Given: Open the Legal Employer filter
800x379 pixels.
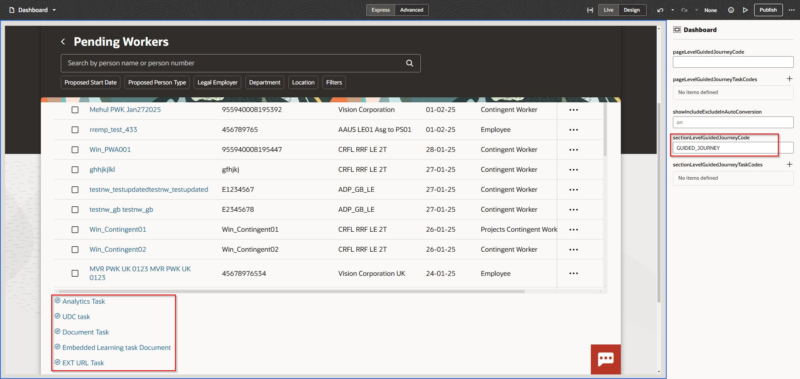Looking at the screenshot, I should point(217,82).
